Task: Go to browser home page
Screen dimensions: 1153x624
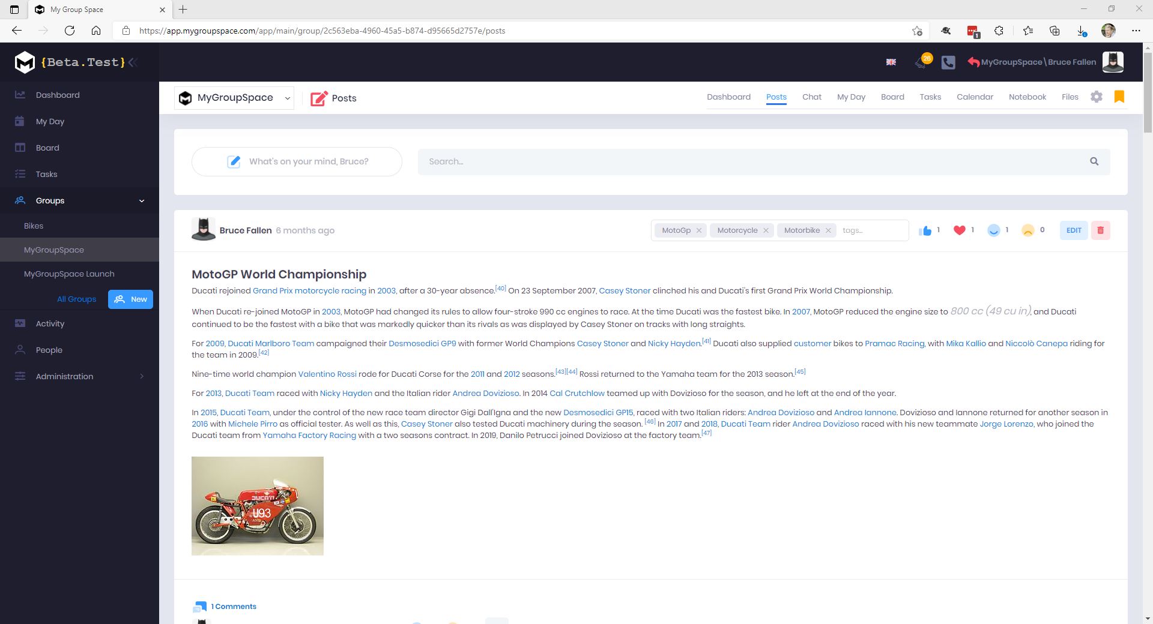Action: tap(96, 31)
